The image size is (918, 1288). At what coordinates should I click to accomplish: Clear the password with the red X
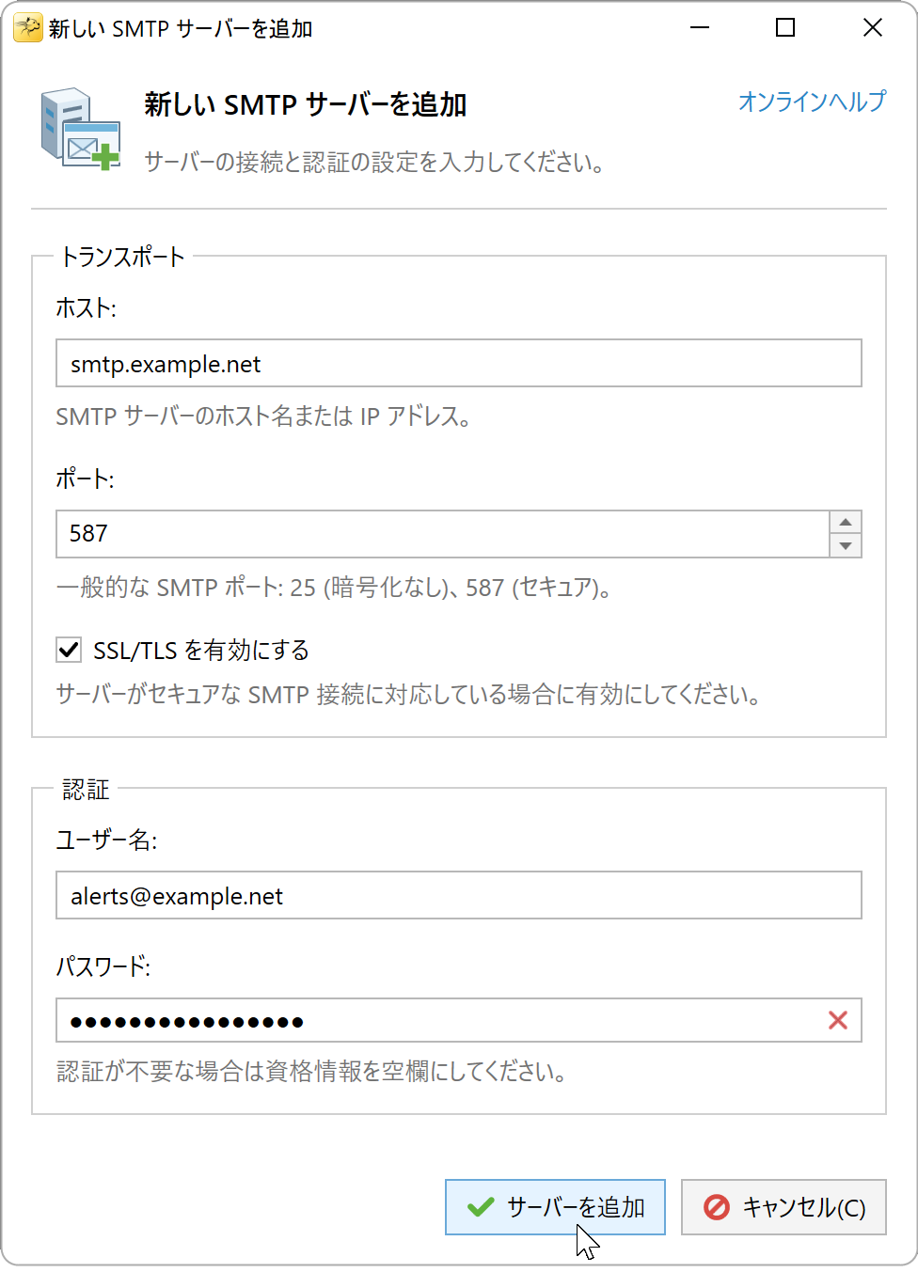838,1020
